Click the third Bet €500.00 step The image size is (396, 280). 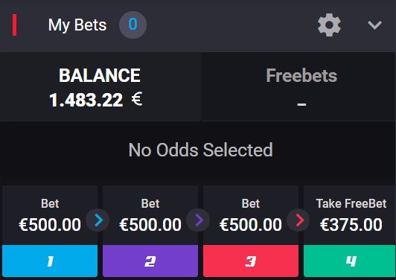click(251, 215)
